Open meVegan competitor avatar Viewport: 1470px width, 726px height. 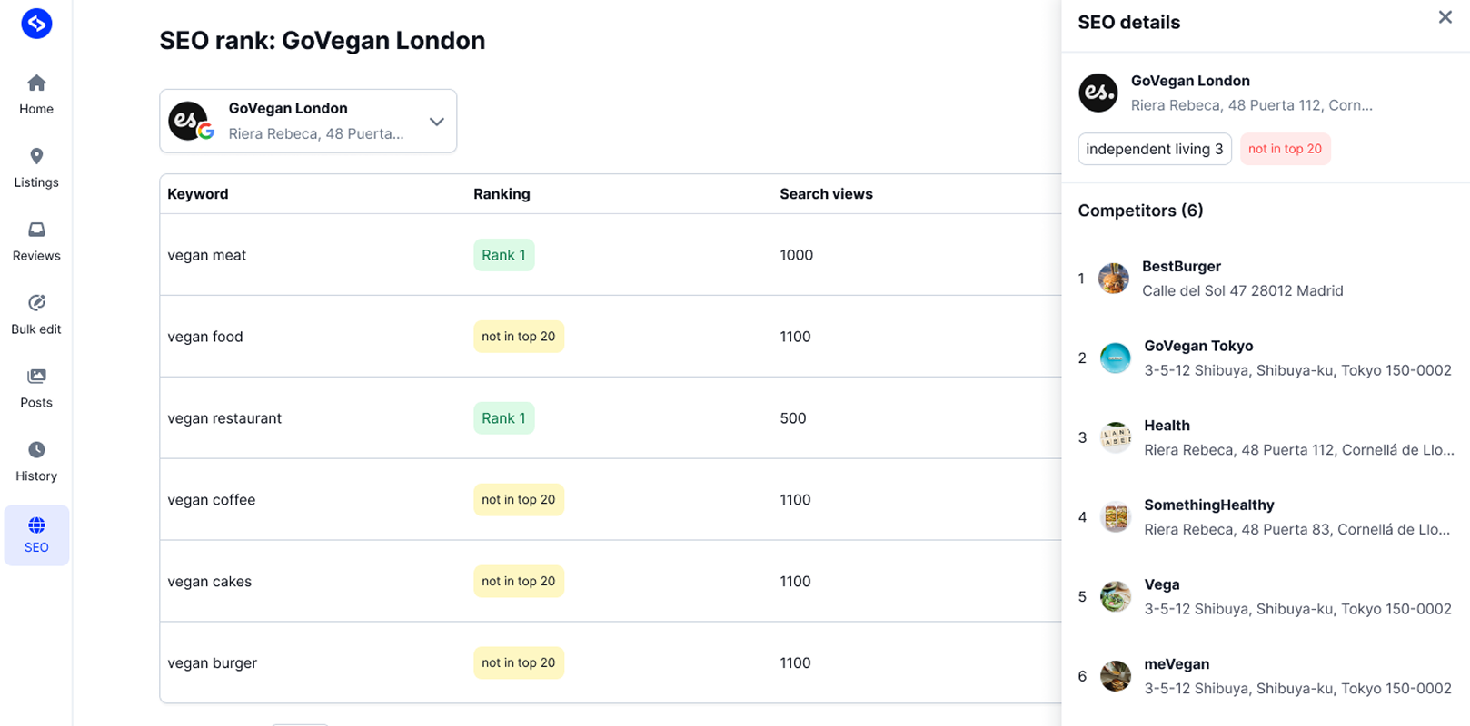tap(1115, 676)
